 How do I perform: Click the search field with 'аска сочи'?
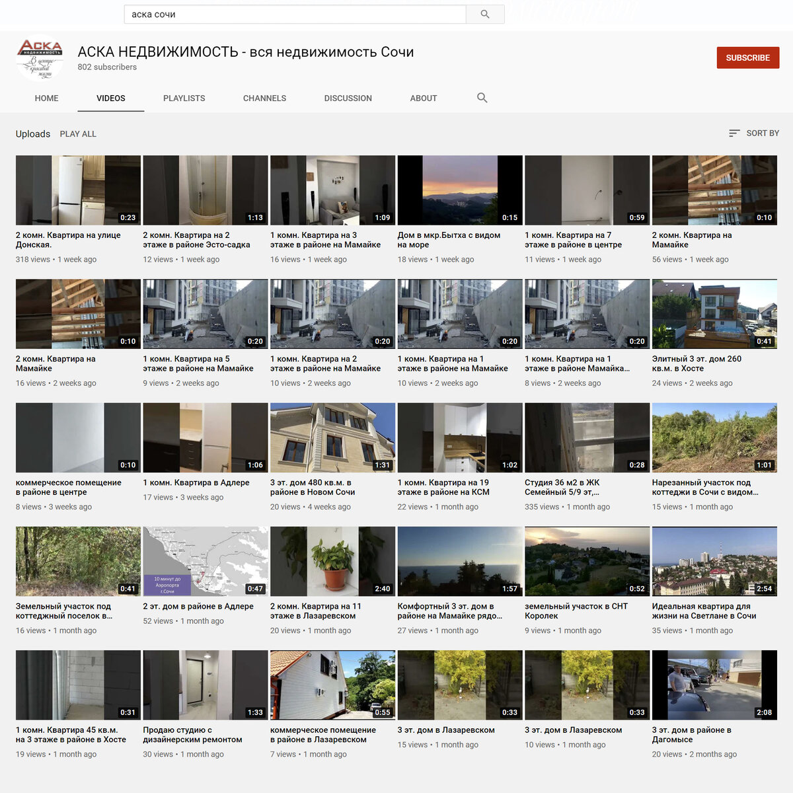[295, 14]
